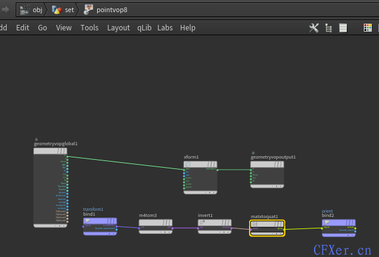Open the Layout menu
Screen dimensions: 379x257
(x=118, y=27)
